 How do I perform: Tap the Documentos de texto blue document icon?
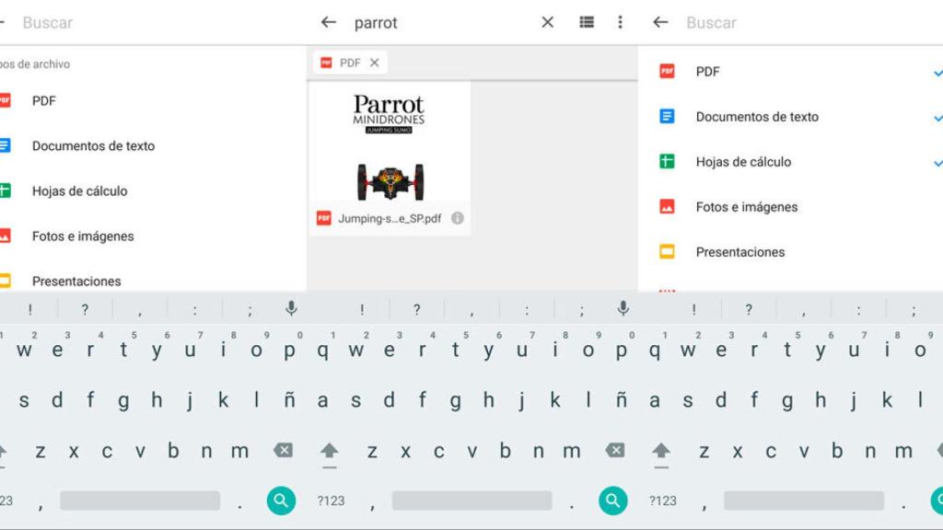click(9, 145)
